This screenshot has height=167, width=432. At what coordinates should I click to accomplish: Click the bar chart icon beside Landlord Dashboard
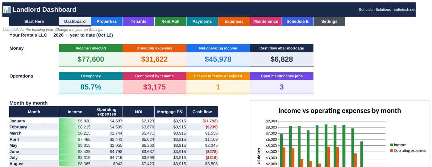[x=7, y=10]
